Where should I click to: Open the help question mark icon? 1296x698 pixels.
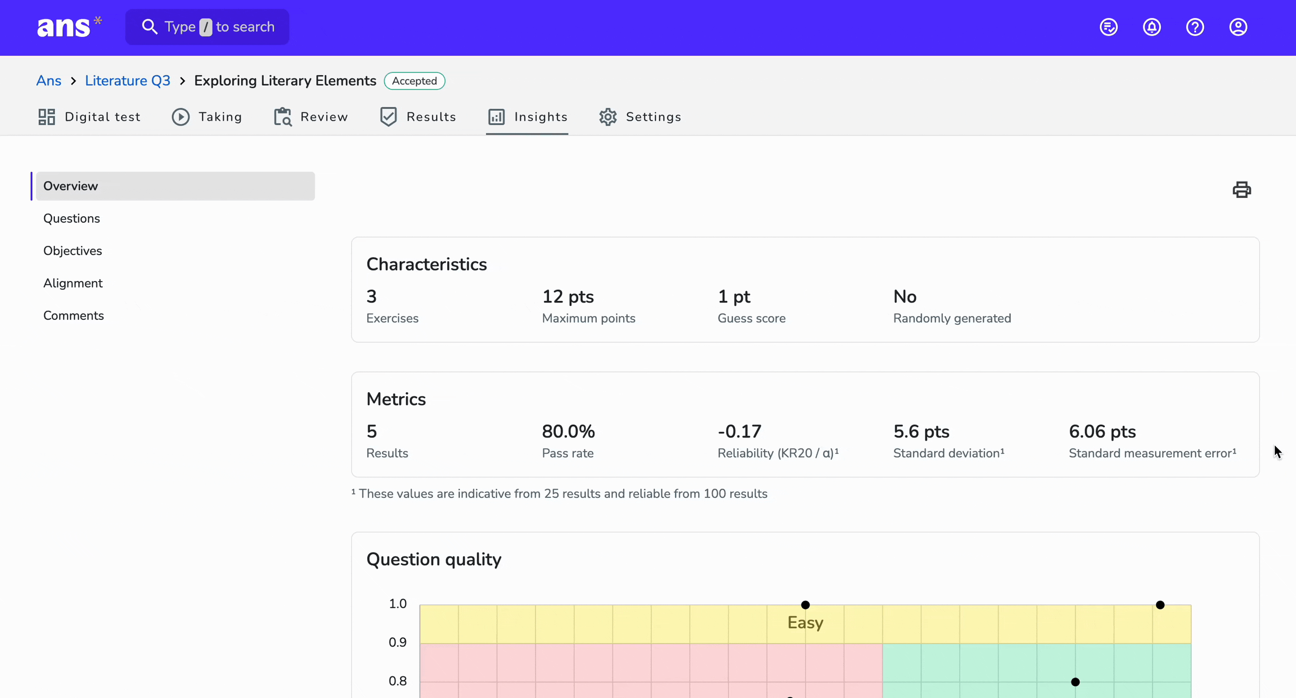pos(1196,27)
